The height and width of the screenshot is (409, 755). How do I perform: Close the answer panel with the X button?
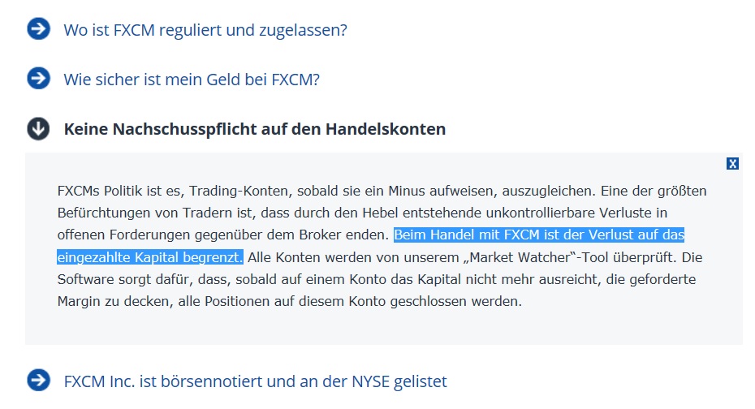732,164
